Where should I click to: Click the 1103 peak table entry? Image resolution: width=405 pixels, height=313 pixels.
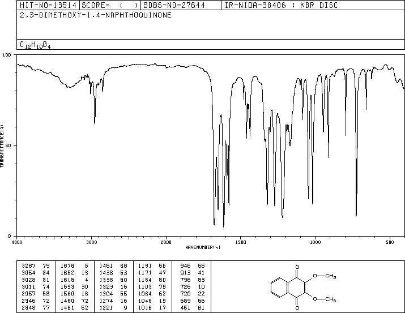[145, 286]
